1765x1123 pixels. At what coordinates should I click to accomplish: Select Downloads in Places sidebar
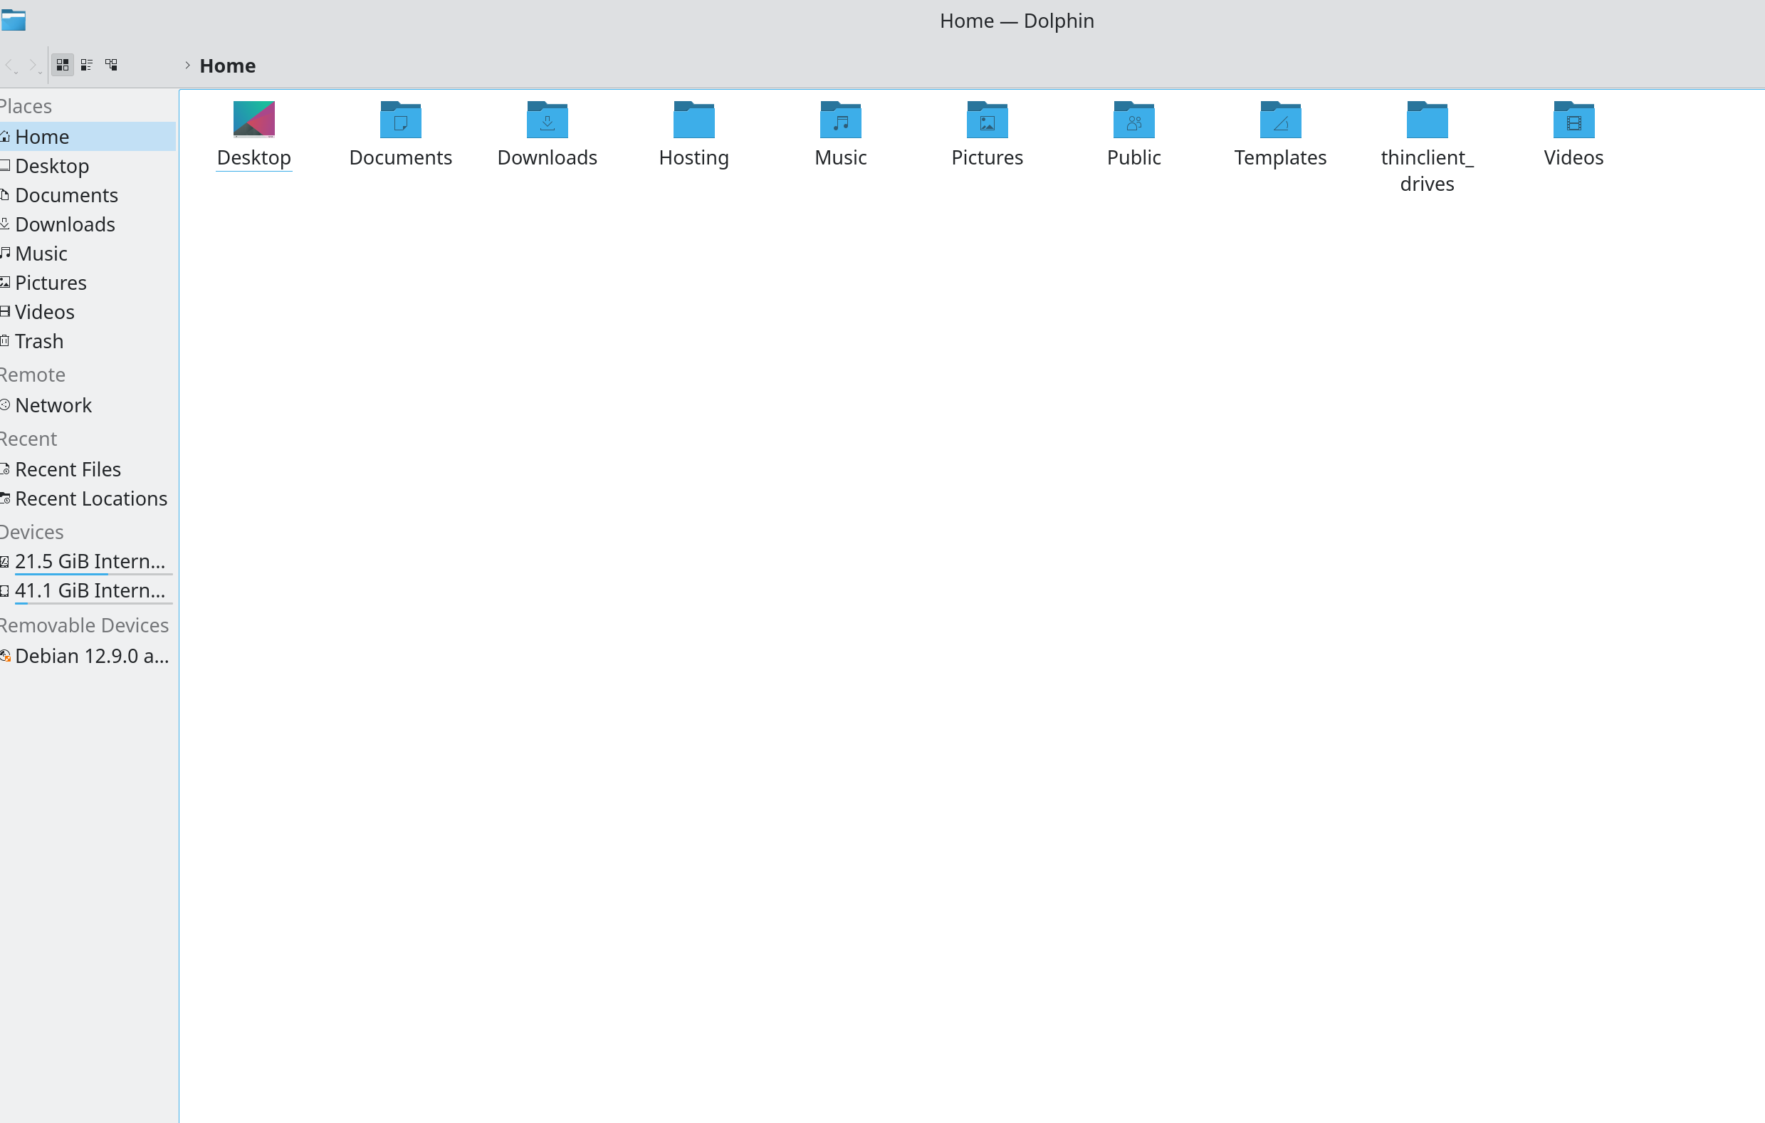click(x=88, y=224)
